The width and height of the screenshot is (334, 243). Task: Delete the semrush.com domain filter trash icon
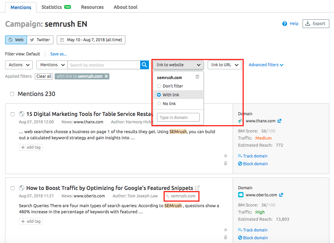[x=198, y=77]
